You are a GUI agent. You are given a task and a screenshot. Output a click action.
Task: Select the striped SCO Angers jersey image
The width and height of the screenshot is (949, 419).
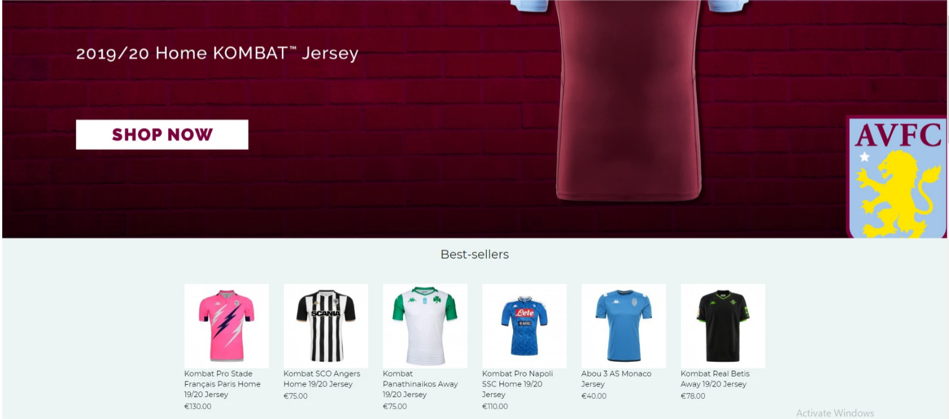325,325
